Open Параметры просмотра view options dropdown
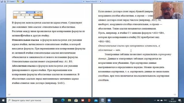The width and height of the screenshot is (184, 103). coord(164,1)
